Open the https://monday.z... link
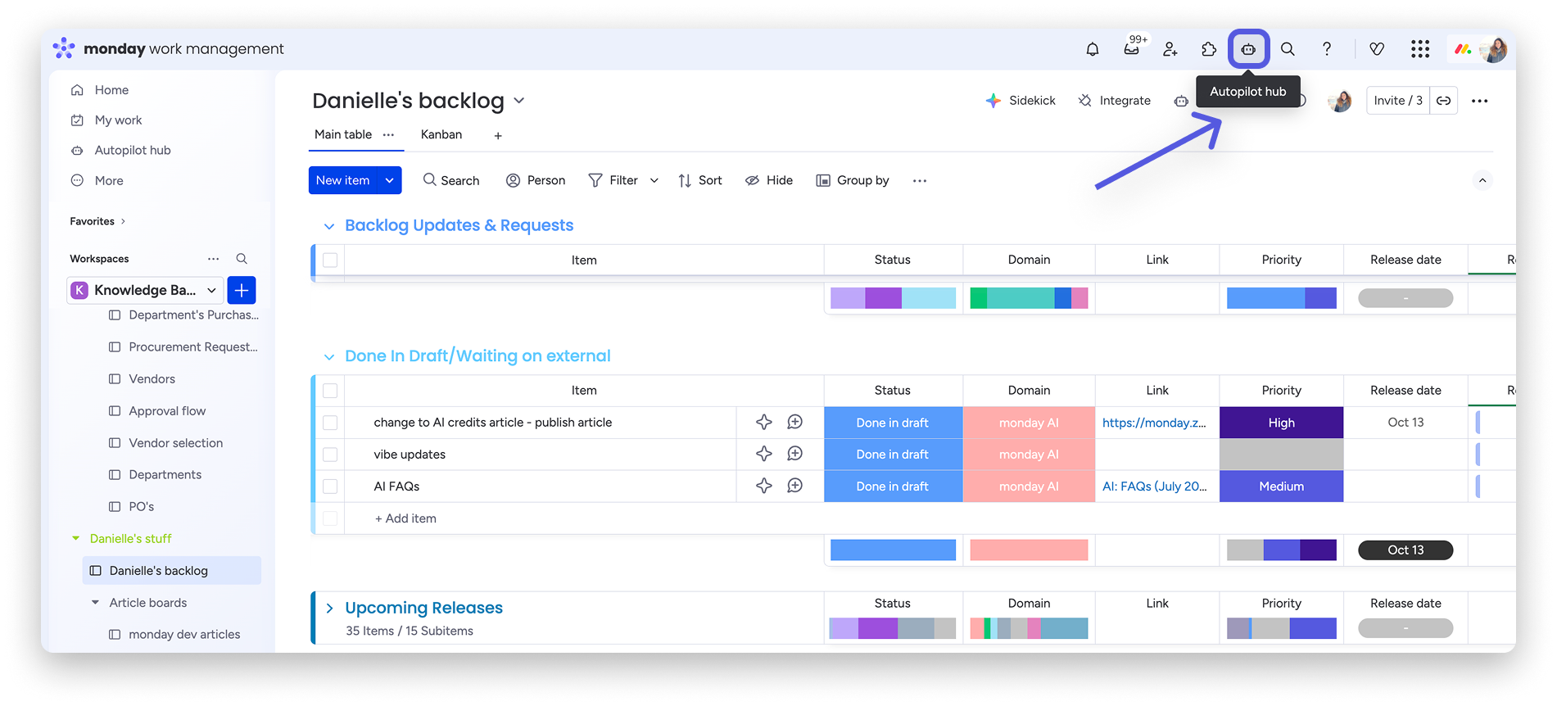Viewport: 1557px width, 706px height. [x=1154, y=423]
